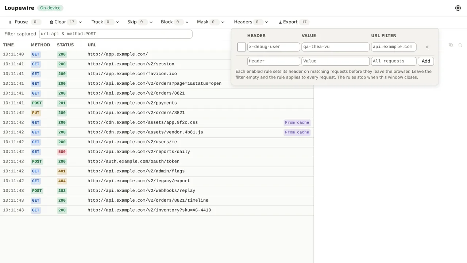
Task: Sort by the URL column header
Action: (92, 45)
